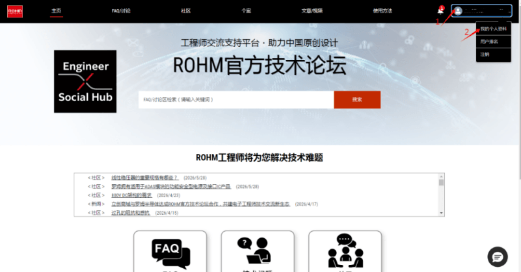Open the 文章/视频 menu item
521x272 pixels.
click(x=312, y=11)
